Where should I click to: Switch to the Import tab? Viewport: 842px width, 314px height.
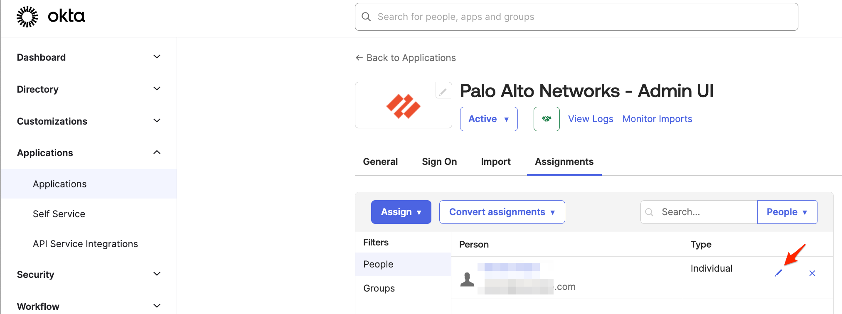pos(496,162)
